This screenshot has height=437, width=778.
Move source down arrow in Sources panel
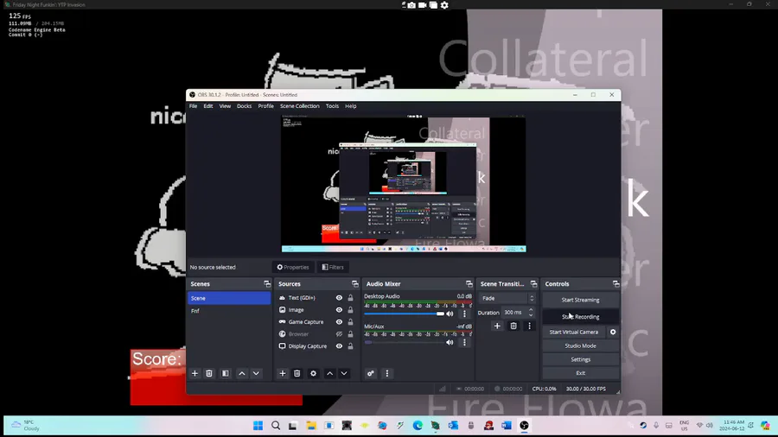click(344, 374)
